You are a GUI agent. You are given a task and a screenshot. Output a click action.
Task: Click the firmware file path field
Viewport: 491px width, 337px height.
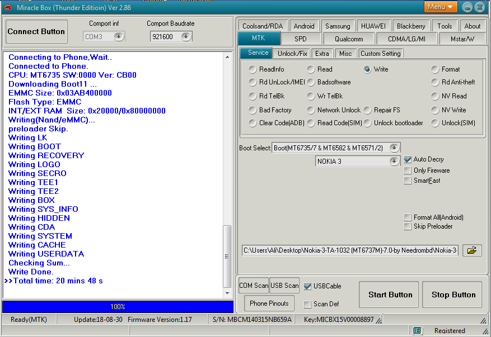[x=350, y=250]
